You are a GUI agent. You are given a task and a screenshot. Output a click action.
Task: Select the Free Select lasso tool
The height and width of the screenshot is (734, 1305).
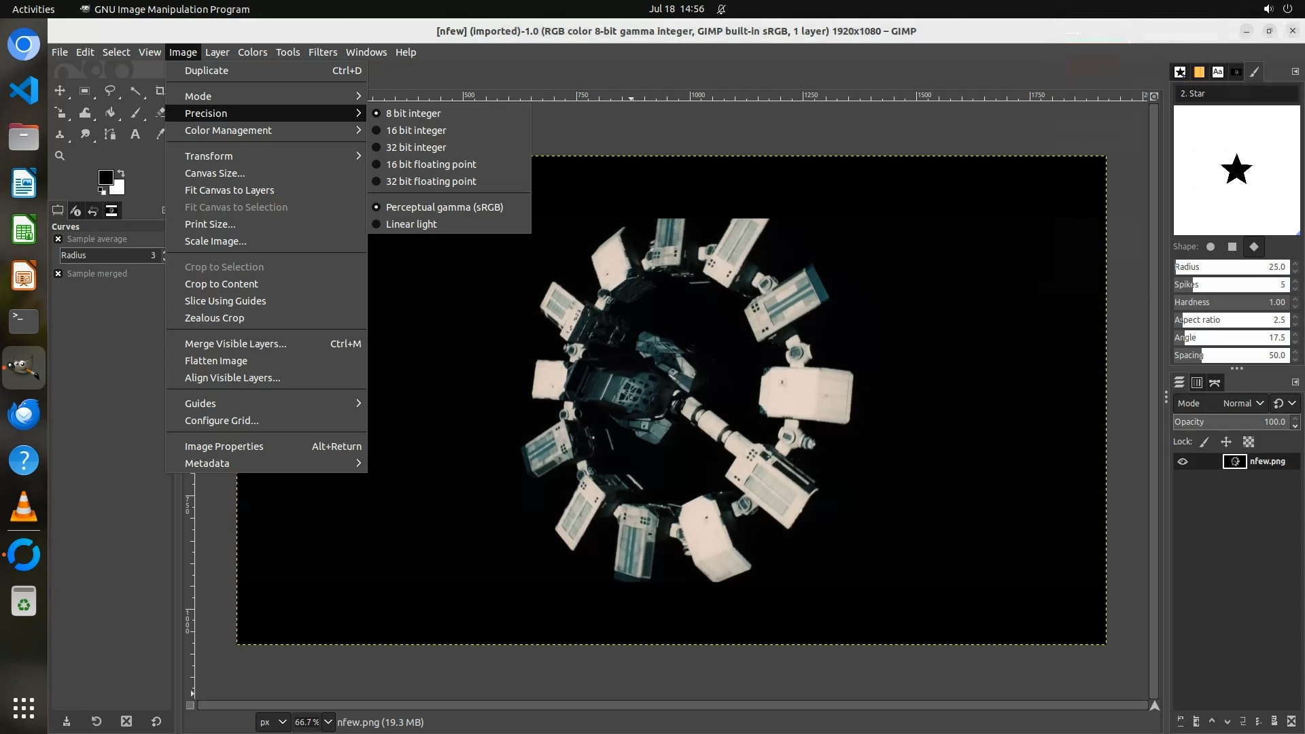click(109, 90)
